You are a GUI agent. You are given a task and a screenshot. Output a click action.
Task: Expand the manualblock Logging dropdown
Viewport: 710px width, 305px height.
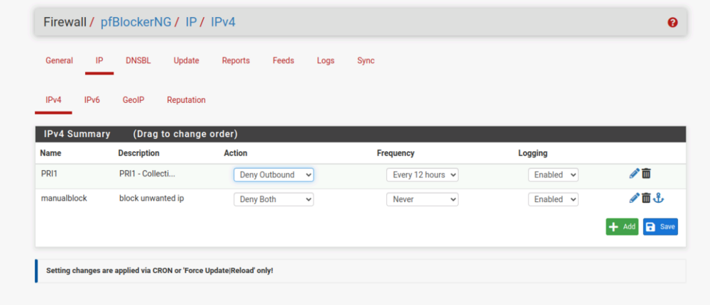pyautogui.click(x=553, y=199)
